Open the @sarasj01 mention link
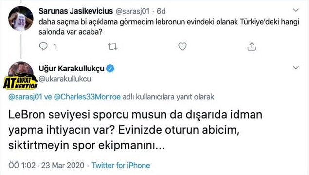 tap(25, 97)
